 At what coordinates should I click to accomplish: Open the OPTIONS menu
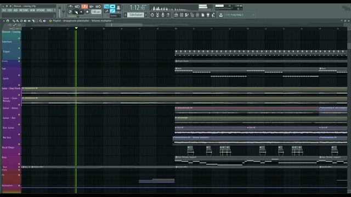pyautogui.click(x=41, y=10)
